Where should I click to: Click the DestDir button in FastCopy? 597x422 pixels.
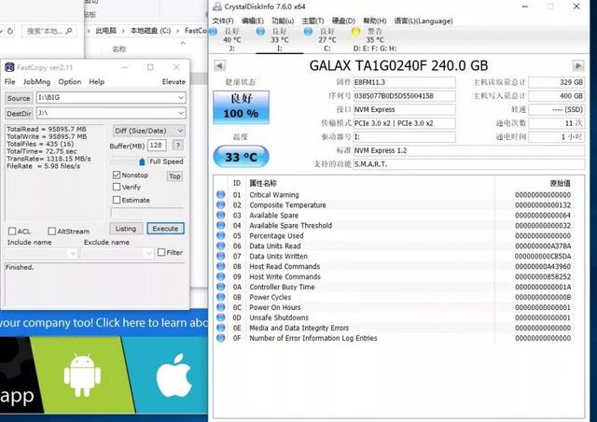pyautogui.click(x=19, y=113)
